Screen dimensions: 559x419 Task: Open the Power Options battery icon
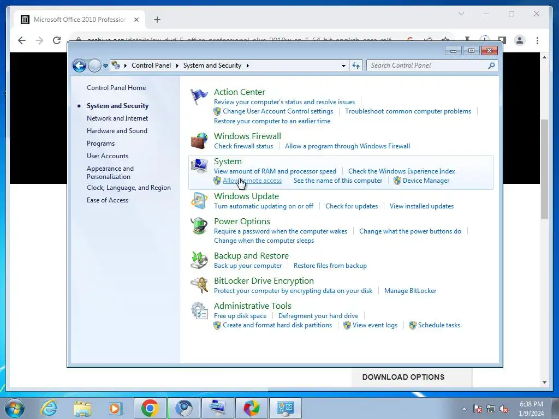point(199,226)
